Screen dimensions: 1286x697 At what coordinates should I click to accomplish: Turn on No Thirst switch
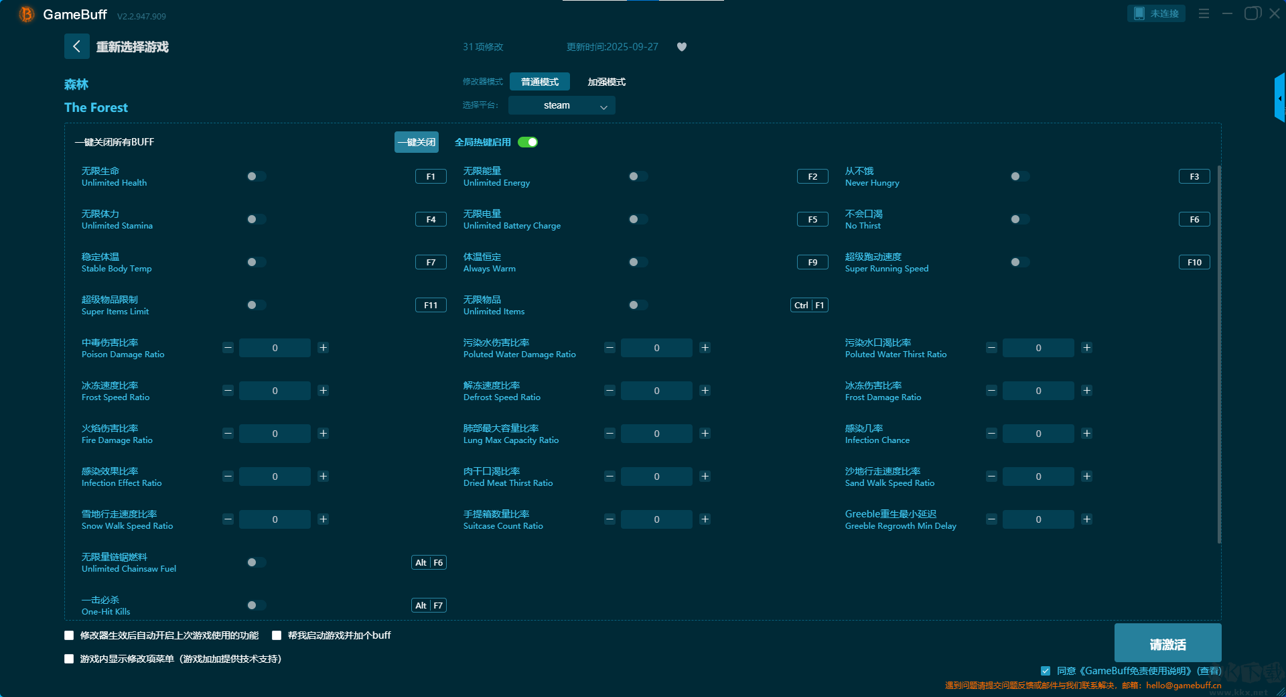pos(1019,219)
